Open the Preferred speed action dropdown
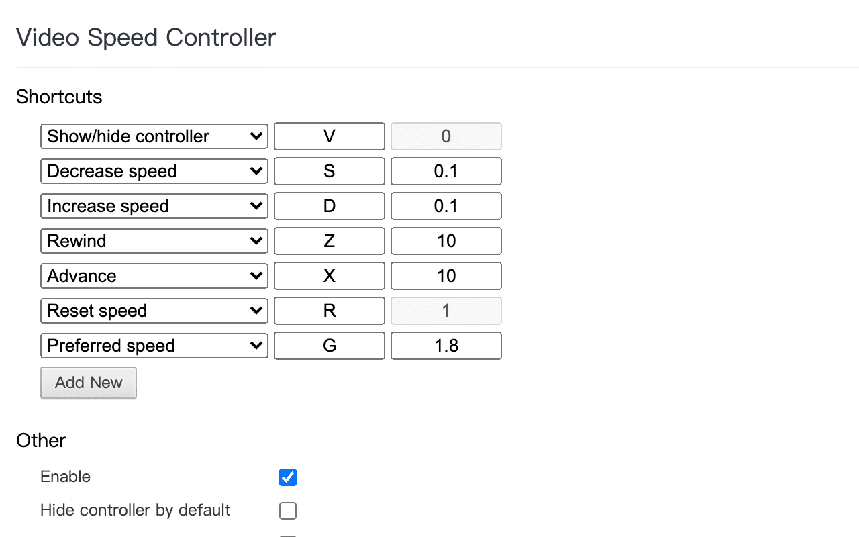The width and height of the screenshot is (859, 537). pyautogui.click(x=154, y=346)
